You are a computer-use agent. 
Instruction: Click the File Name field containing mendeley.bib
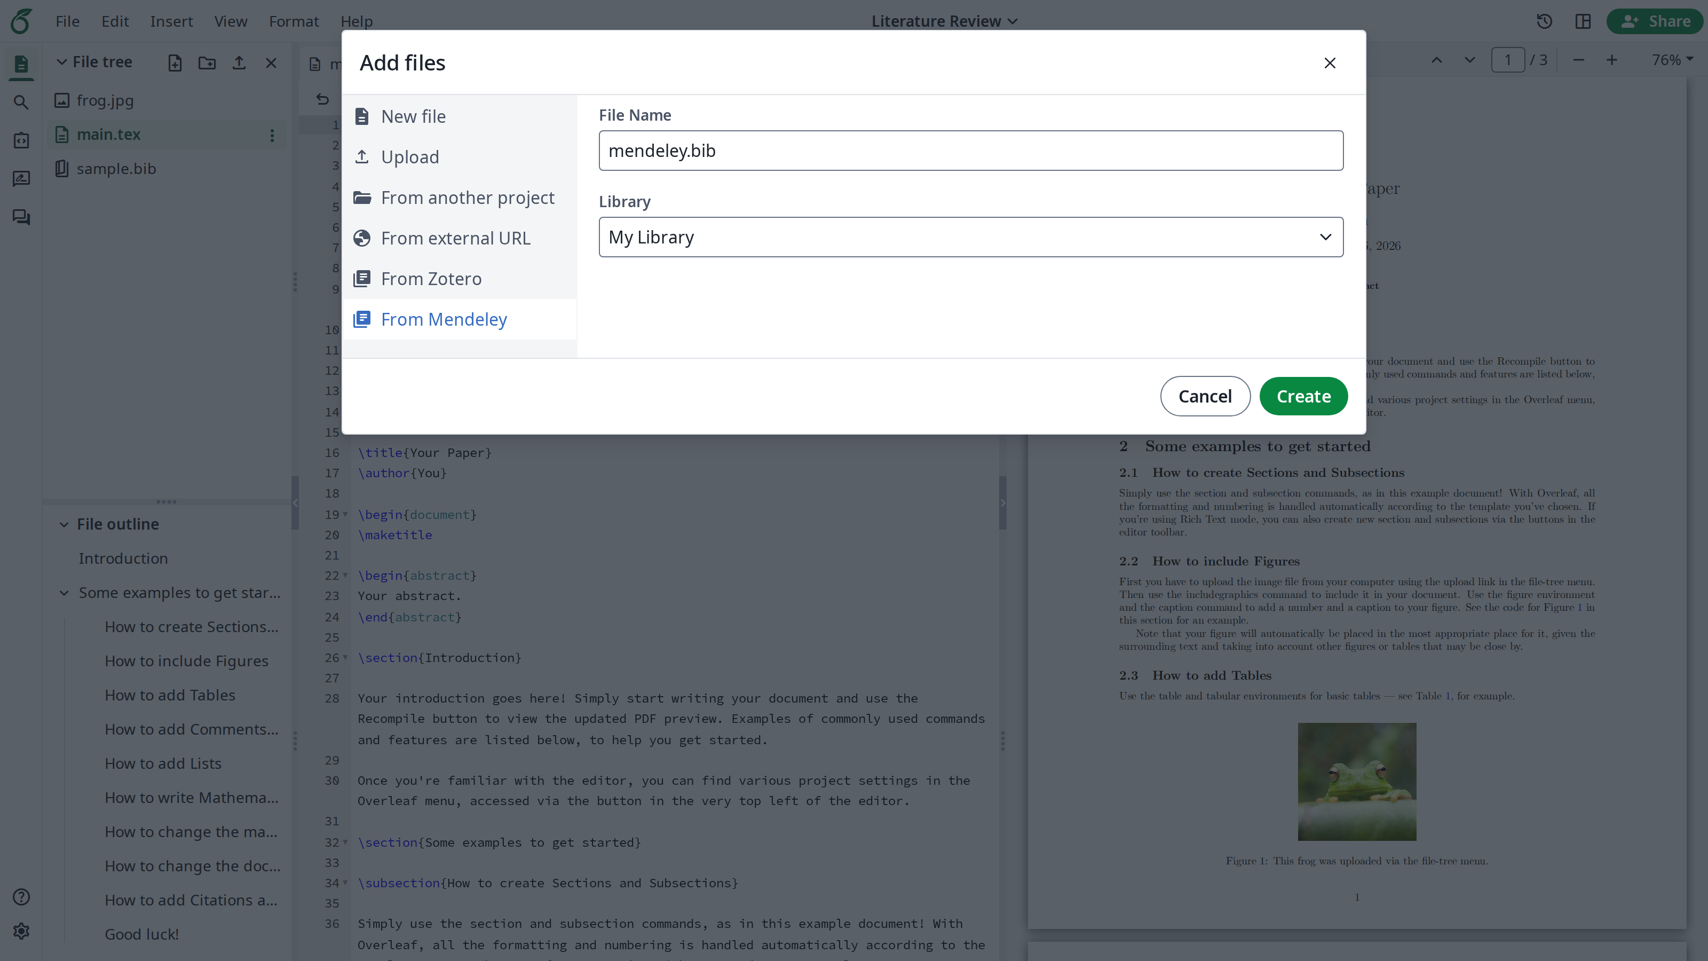[971, 151]
